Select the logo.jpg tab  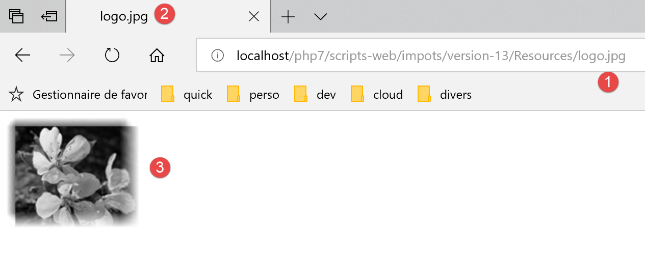123,17
